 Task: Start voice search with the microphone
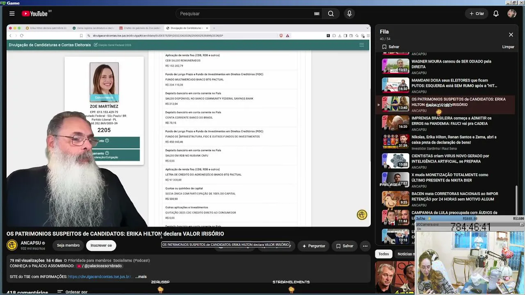pyautogui.click(x=349, y=14)
